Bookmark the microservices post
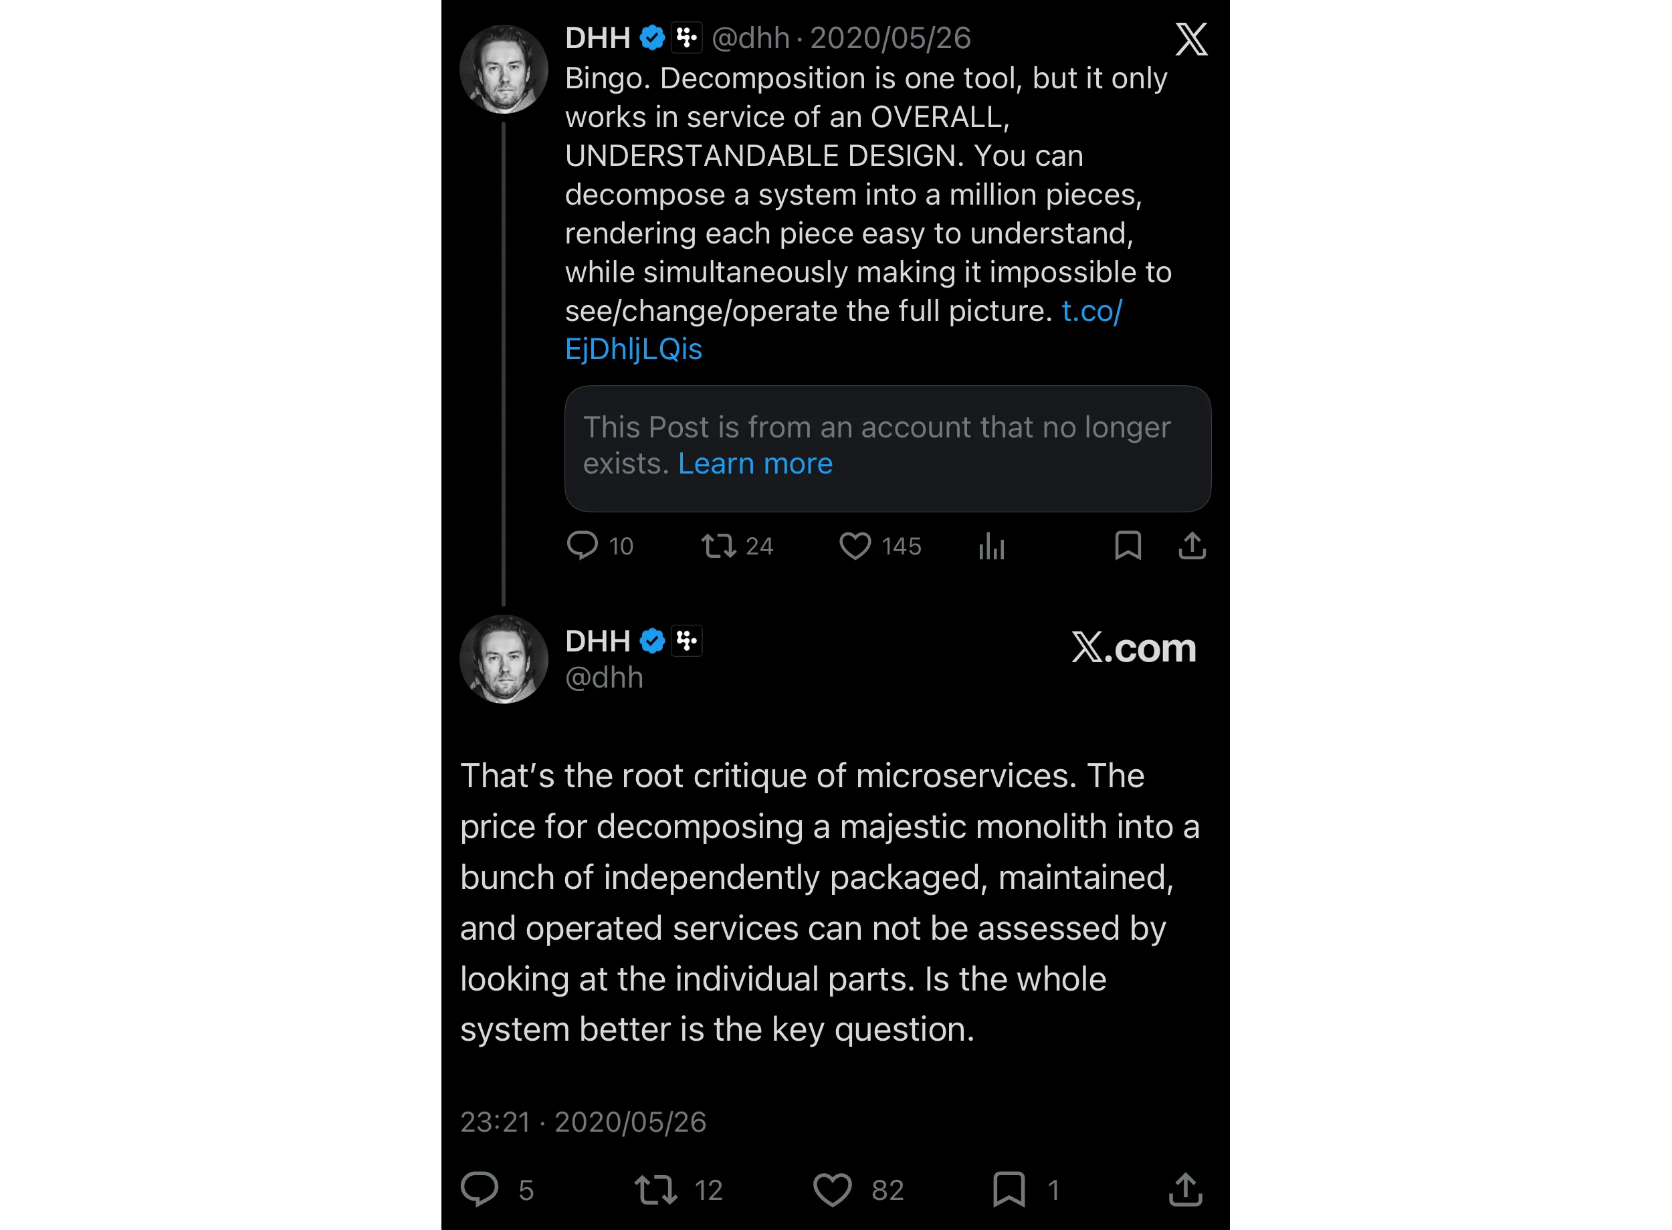 (1009, 1189)
